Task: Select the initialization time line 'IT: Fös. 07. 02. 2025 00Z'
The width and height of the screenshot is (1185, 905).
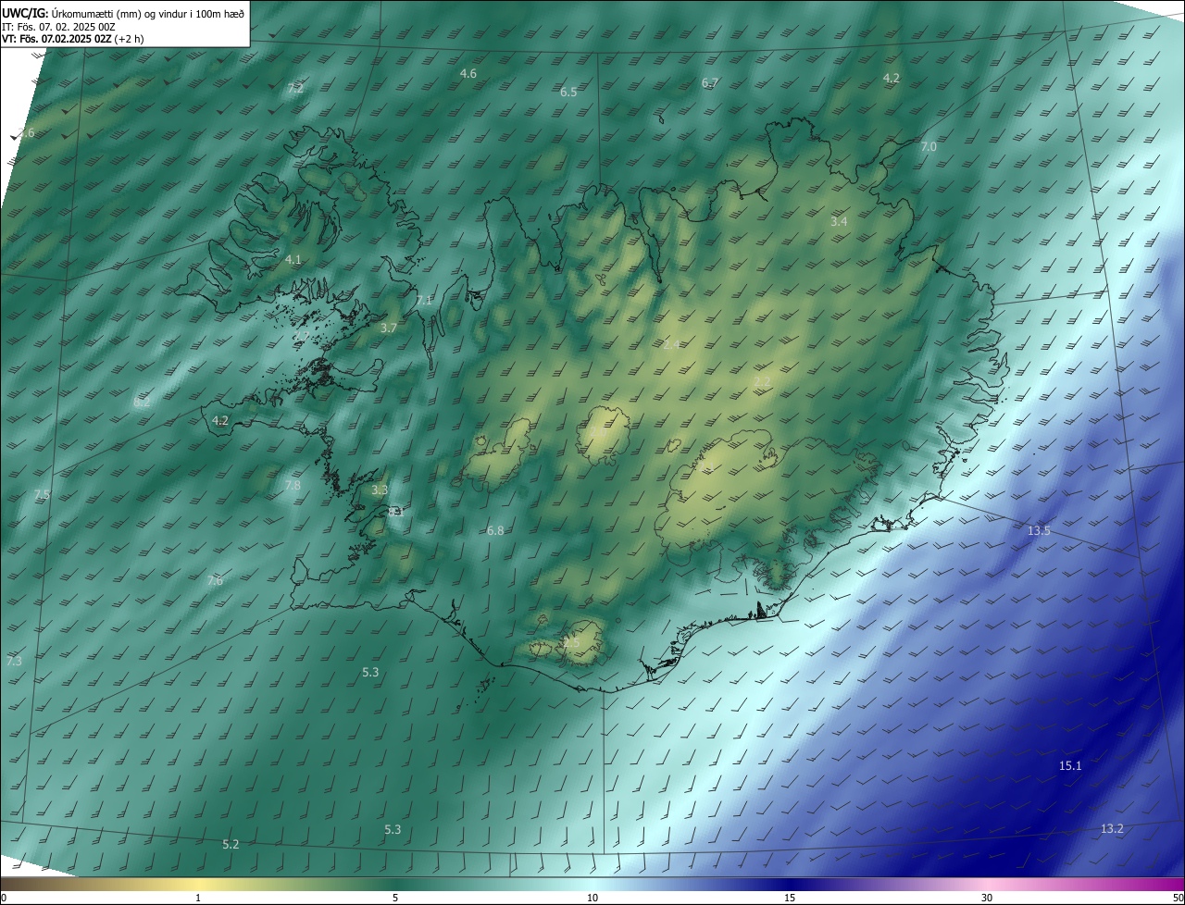Action: (59, 26)
